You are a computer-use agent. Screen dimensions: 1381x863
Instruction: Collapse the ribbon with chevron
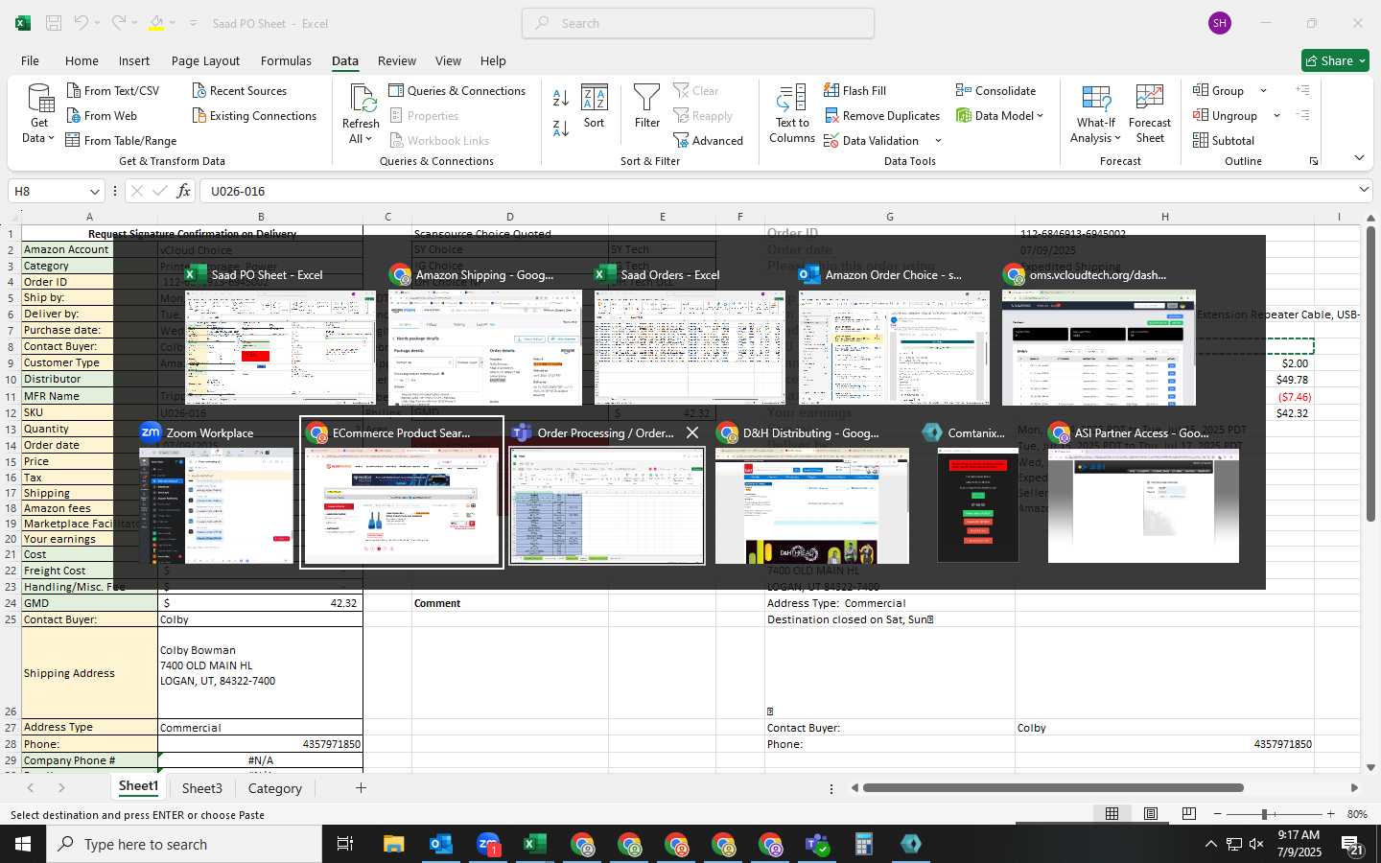coord(1359,157)
